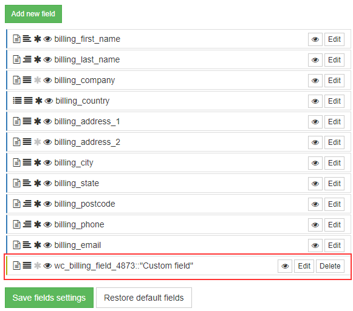Click the alignment lines icon on billing_state
353x311 pixels.
tap(27, 183)
